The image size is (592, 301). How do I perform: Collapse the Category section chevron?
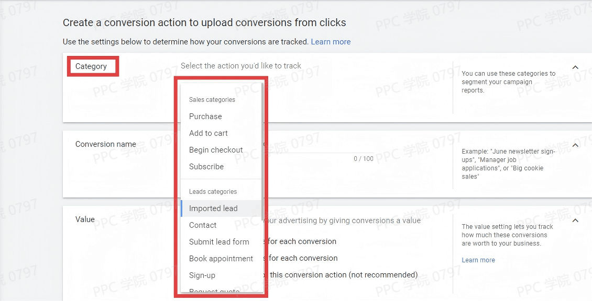[x=575, y=67]
